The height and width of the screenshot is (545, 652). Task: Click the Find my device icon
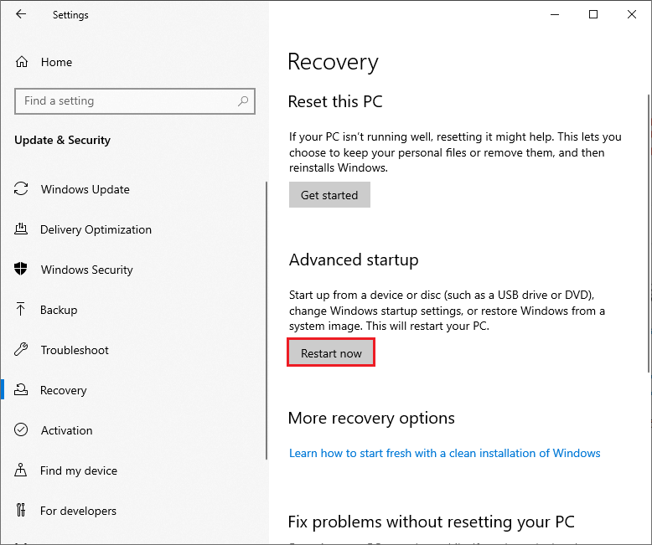click(x=20, y=470)
